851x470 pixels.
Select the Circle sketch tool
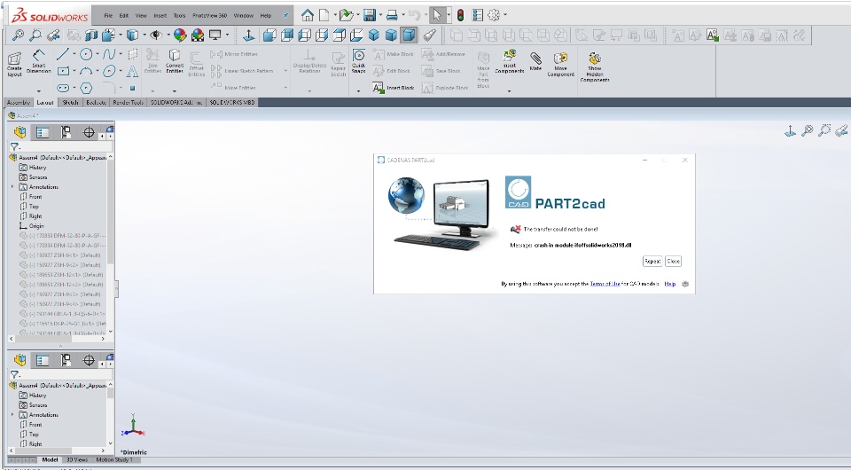tap(86, 54)
